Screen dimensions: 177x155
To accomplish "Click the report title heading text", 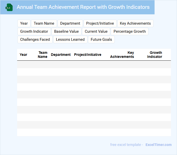I will (83, 7).
